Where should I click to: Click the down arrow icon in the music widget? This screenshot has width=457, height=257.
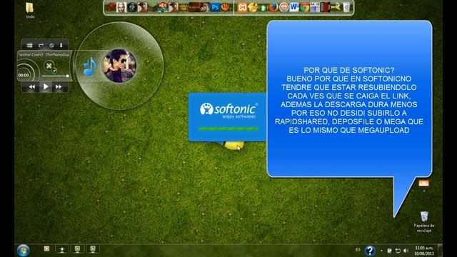(61, 45)
